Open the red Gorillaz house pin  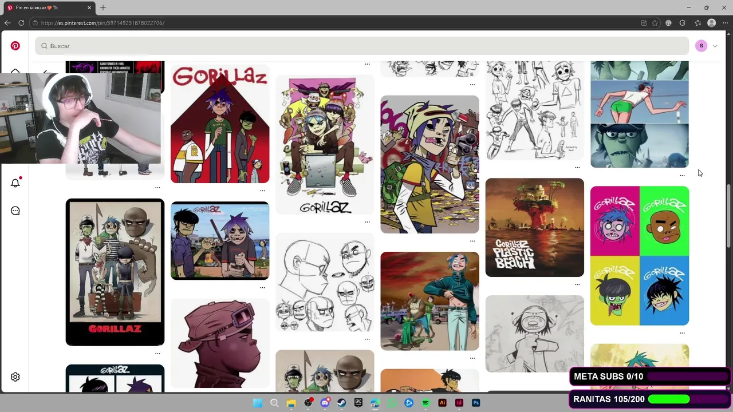[x=220, y=123]
